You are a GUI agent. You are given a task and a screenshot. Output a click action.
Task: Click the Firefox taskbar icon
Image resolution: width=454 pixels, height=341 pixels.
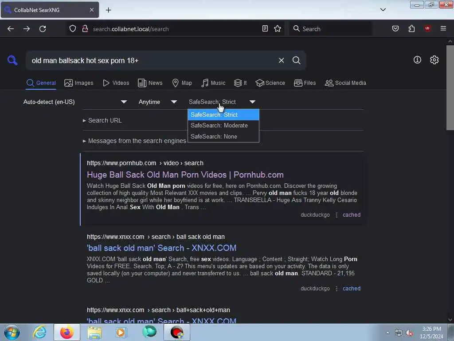(67, 332)
